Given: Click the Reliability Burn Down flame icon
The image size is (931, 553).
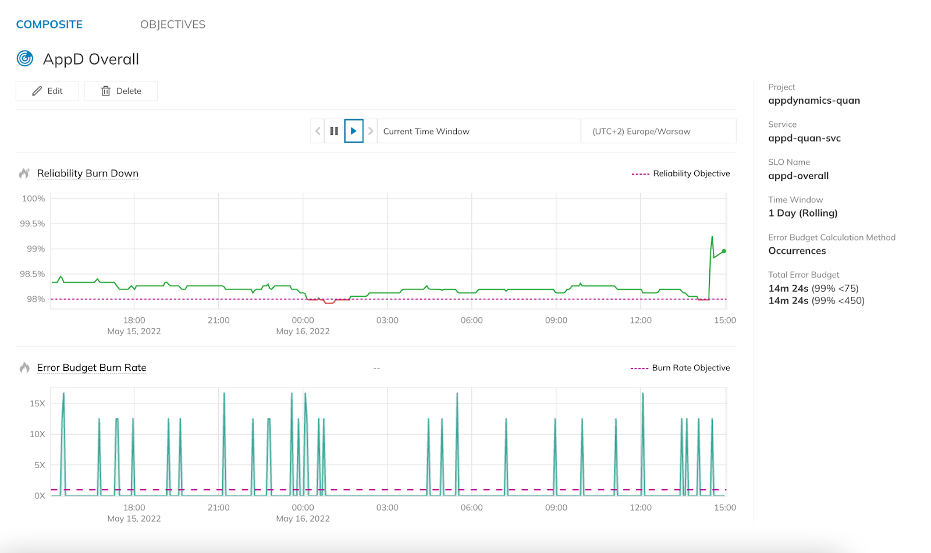Looking at the screenshot, I should pyautogui.click(x=24, y=173).
